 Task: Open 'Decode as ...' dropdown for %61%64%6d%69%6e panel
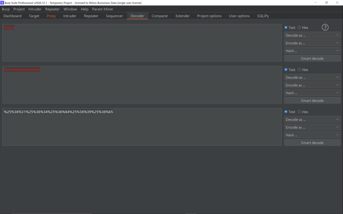(x=312, y=77)
